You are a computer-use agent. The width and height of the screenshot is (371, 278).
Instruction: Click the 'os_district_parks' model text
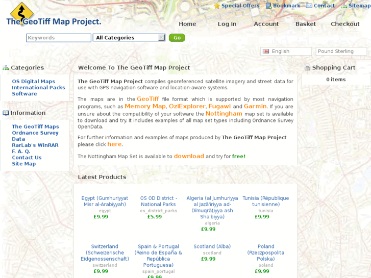tap(159, 211)
